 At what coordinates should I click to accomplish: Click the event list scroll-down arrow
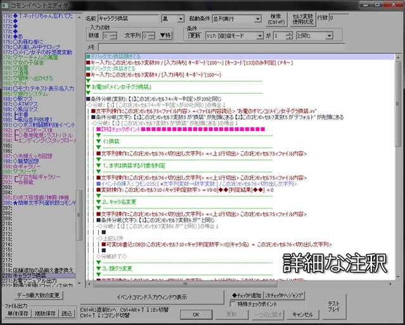click(79, 283)
